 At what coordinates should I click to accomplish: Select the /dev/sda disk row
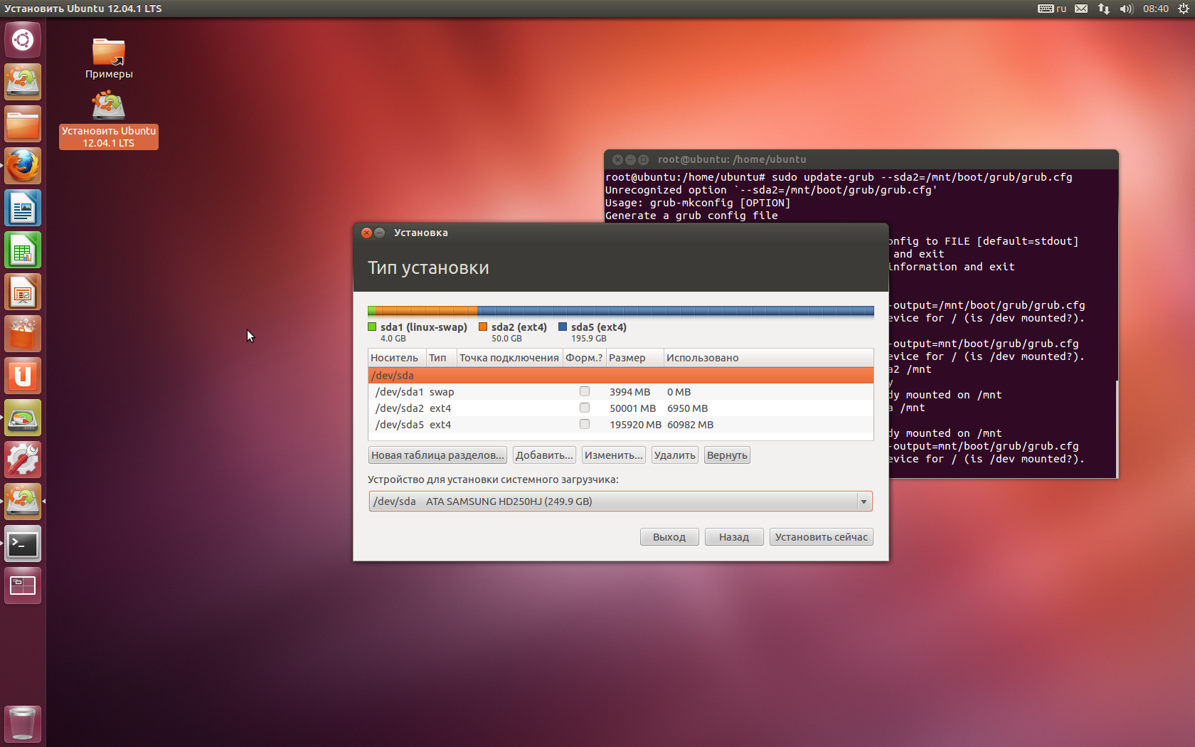coord(620,376)
